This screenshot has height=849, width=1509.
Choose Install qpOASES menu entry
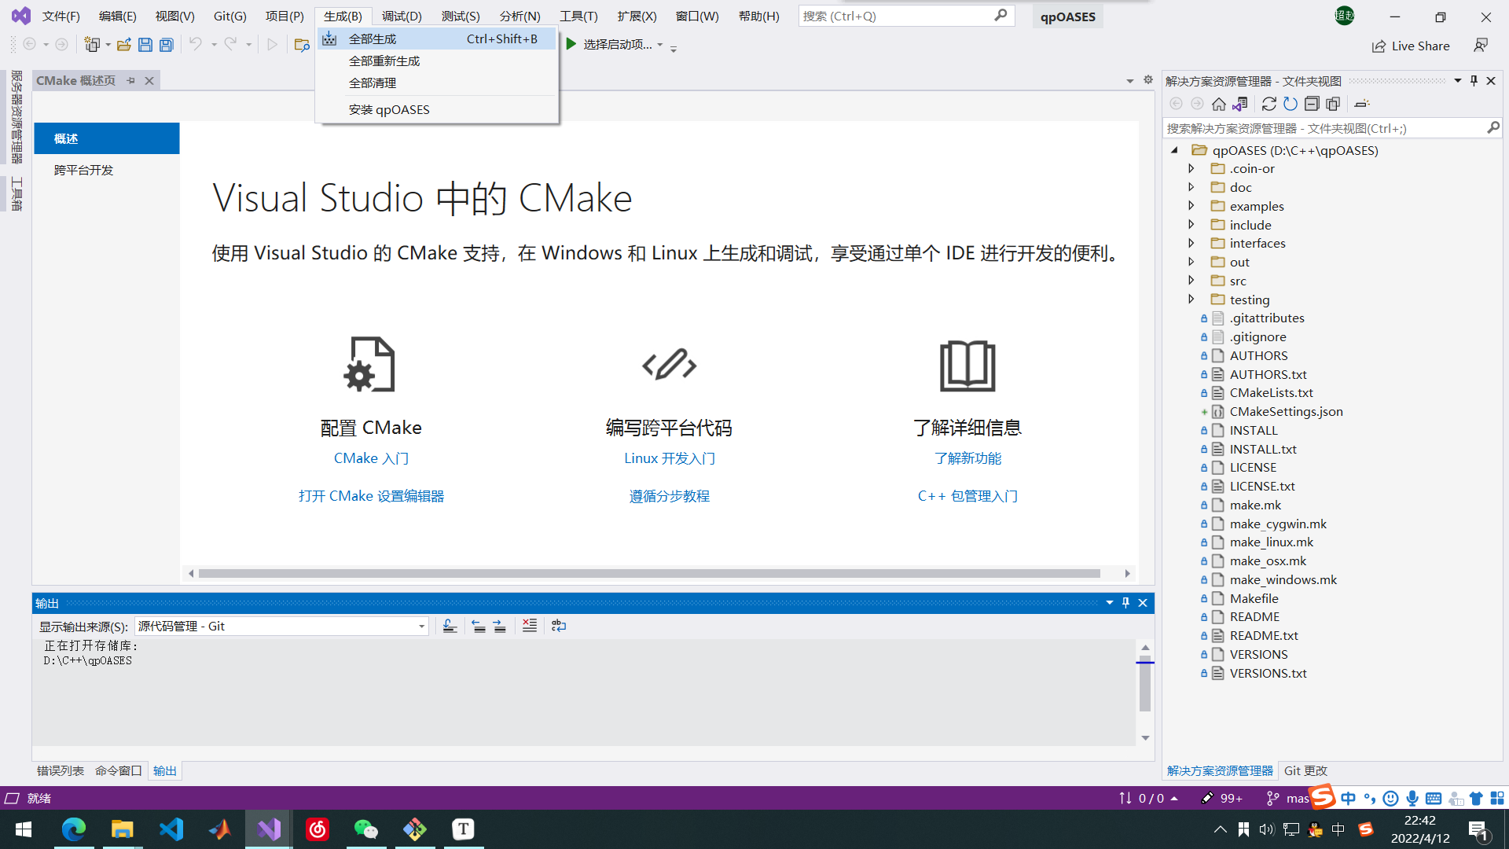point(437,109)
